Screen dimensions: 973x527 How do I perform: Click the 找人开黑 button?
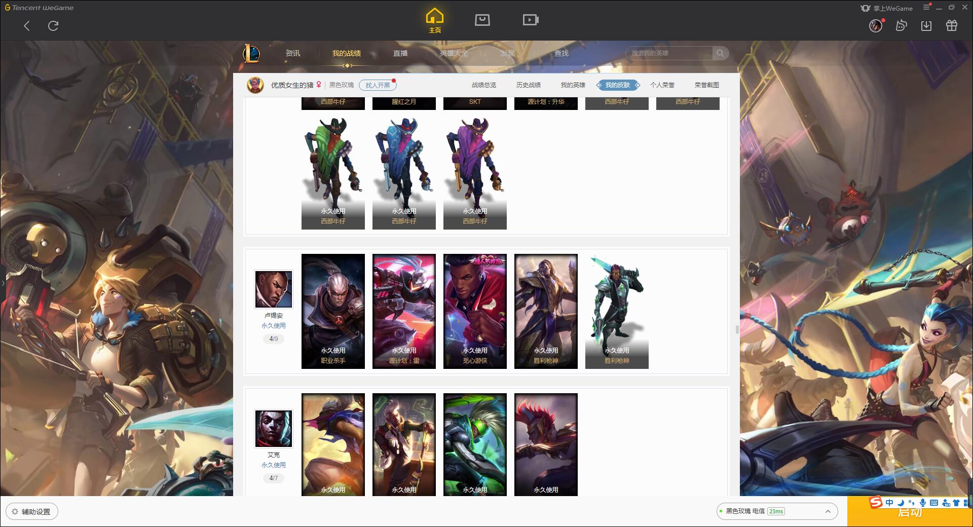[x=378, y=85]
